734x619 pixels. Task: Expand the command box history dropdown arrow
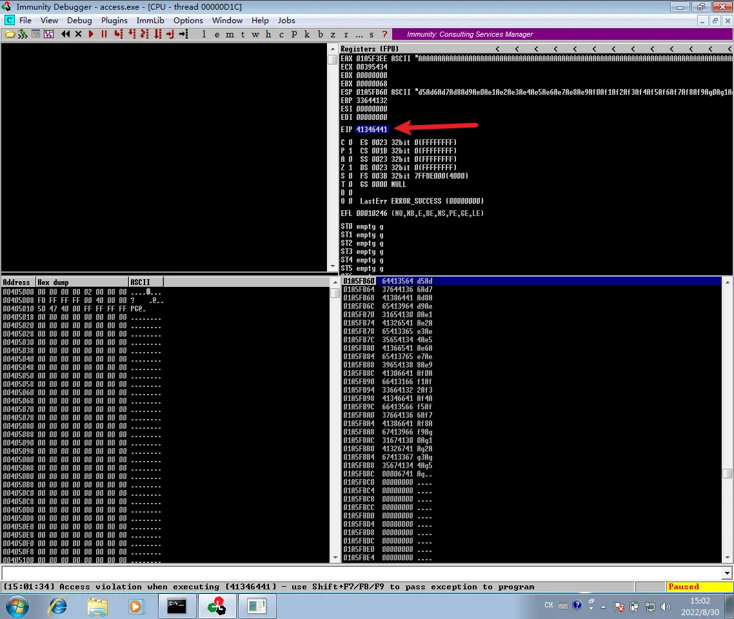pyautogui.click(x=727, y=573)
